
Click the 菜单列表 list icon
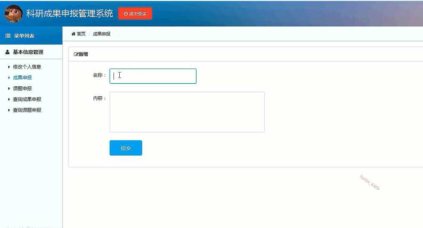[8, 35]
